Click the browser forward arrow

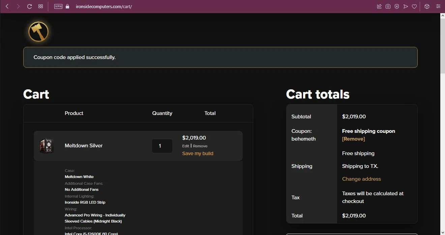pyautogui.click(x=18, y=6)
